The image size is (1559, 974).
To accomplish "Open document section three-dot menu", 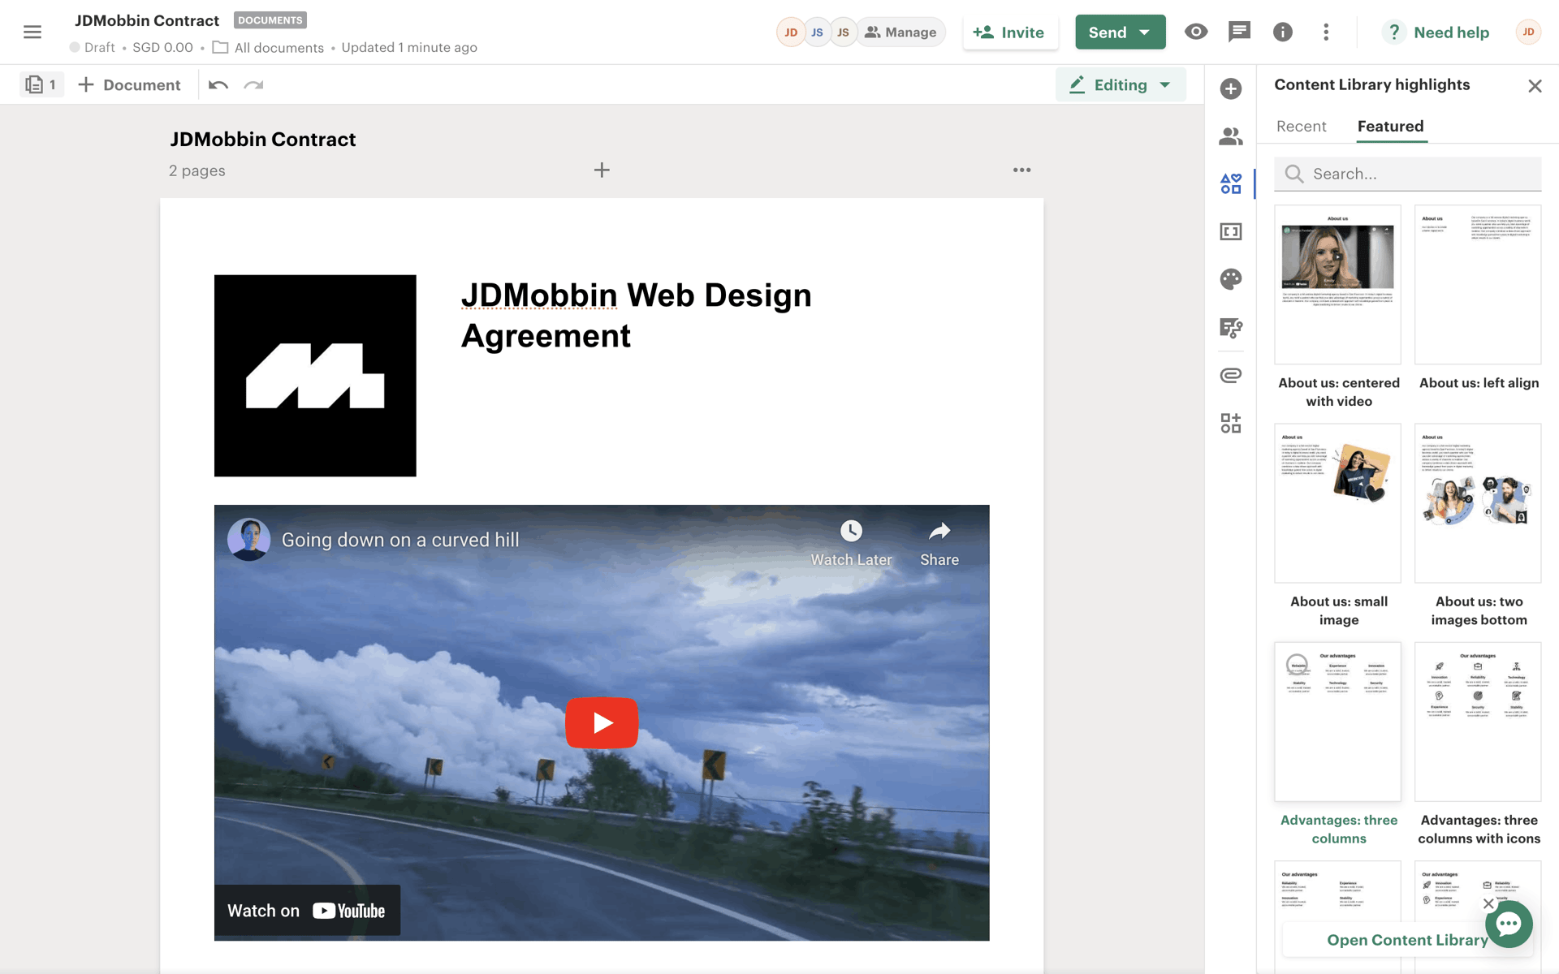I will click(x=1022, y=170).
